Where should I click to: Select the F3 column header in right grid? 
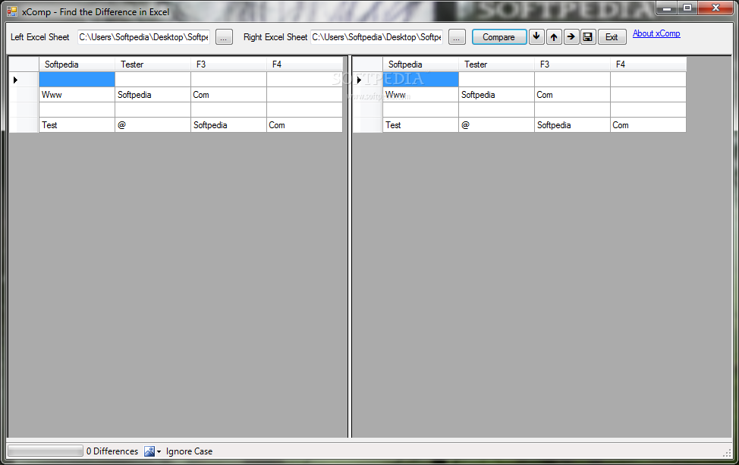tap(572, 64)
